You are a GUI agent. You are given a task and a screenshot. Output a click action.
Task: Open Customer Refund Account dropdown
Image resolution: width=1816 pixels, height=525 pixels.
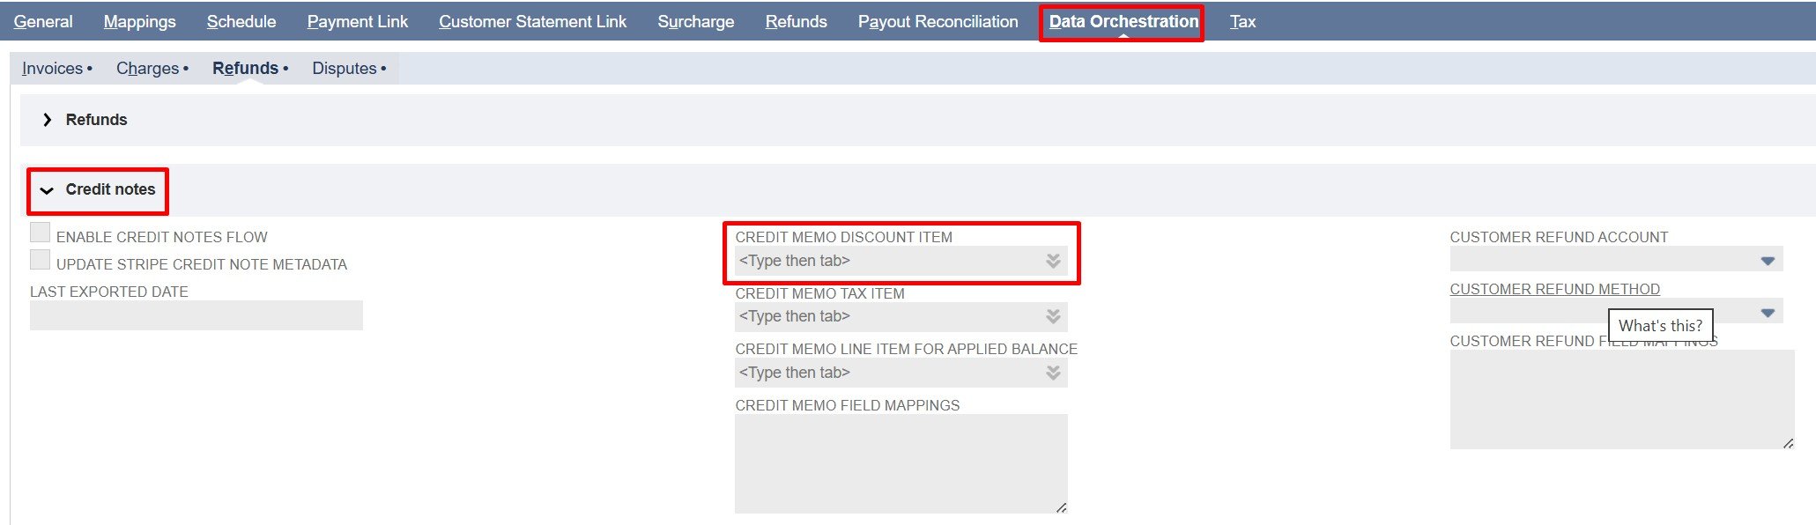point(1767,261)
